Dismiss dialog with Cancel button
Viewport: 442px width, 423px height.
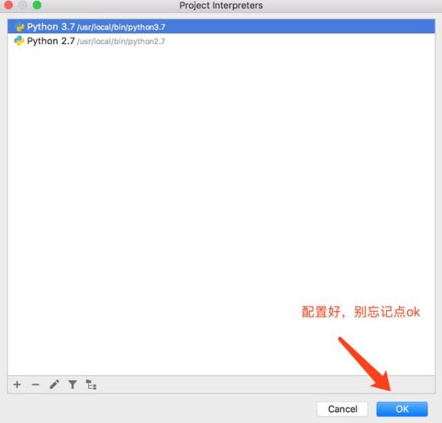[x=343, y=409]
